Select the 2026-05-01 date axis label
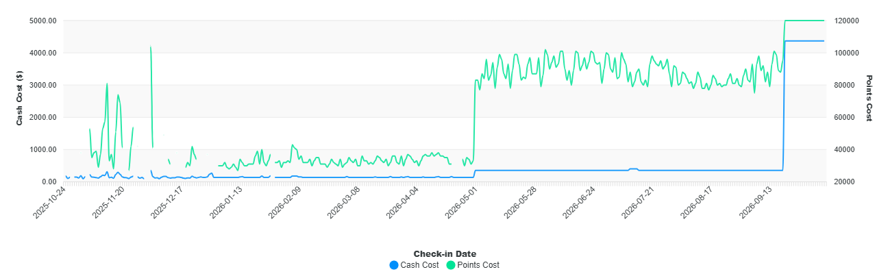 click(460, 203)
